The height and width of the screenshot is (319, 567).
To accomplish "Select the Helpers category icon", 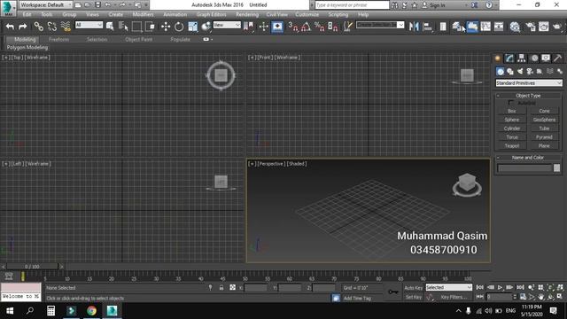I will [540, 71].
